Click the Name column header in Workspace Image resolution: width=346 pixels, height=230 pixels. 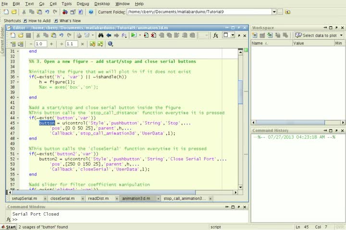272,43
